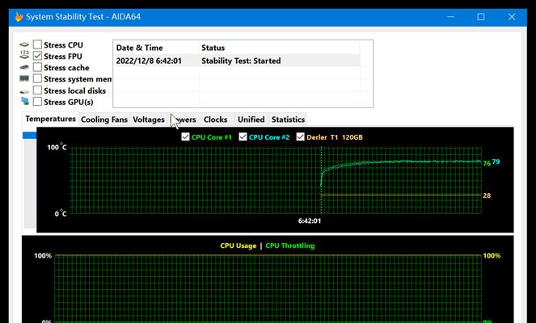
Task: Toggle the Derler T1 120GB temperature checkbox
Action: [x=300, y=137]
